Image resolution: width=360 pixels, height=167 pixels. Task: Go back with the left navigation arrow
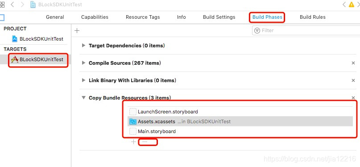(12, 4)
